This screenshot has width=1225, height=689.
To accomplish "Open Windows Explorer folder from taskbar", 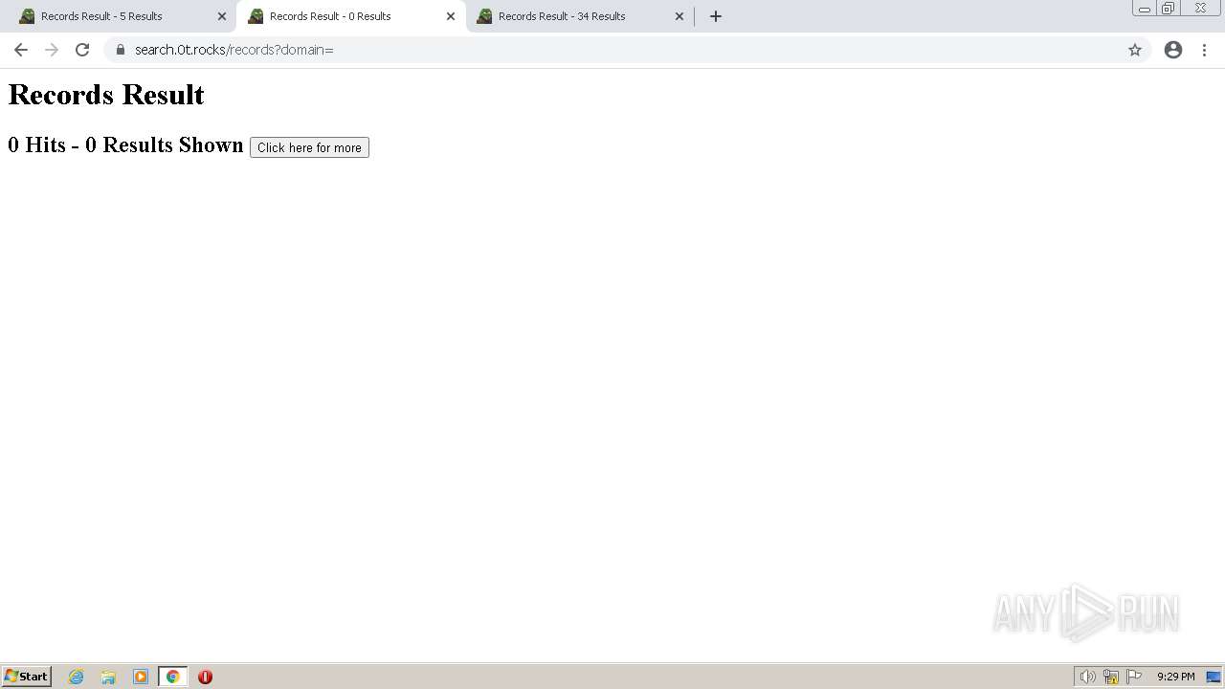I will click(x=108, y=677).
